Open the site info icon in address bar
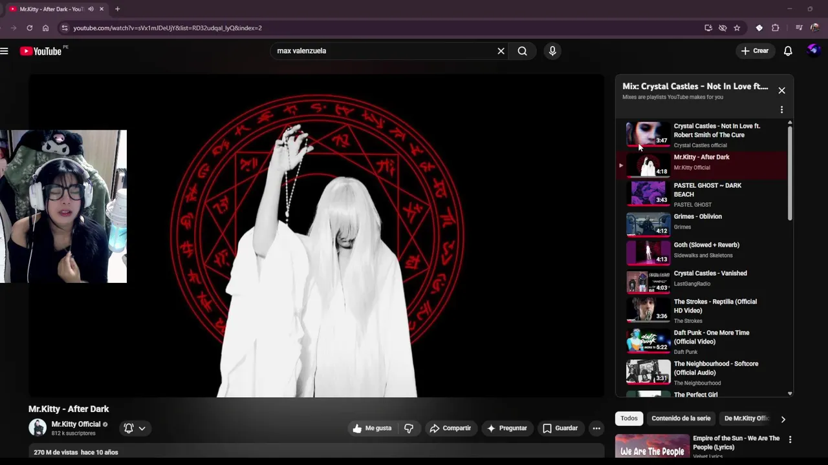 tap(63, 28)
